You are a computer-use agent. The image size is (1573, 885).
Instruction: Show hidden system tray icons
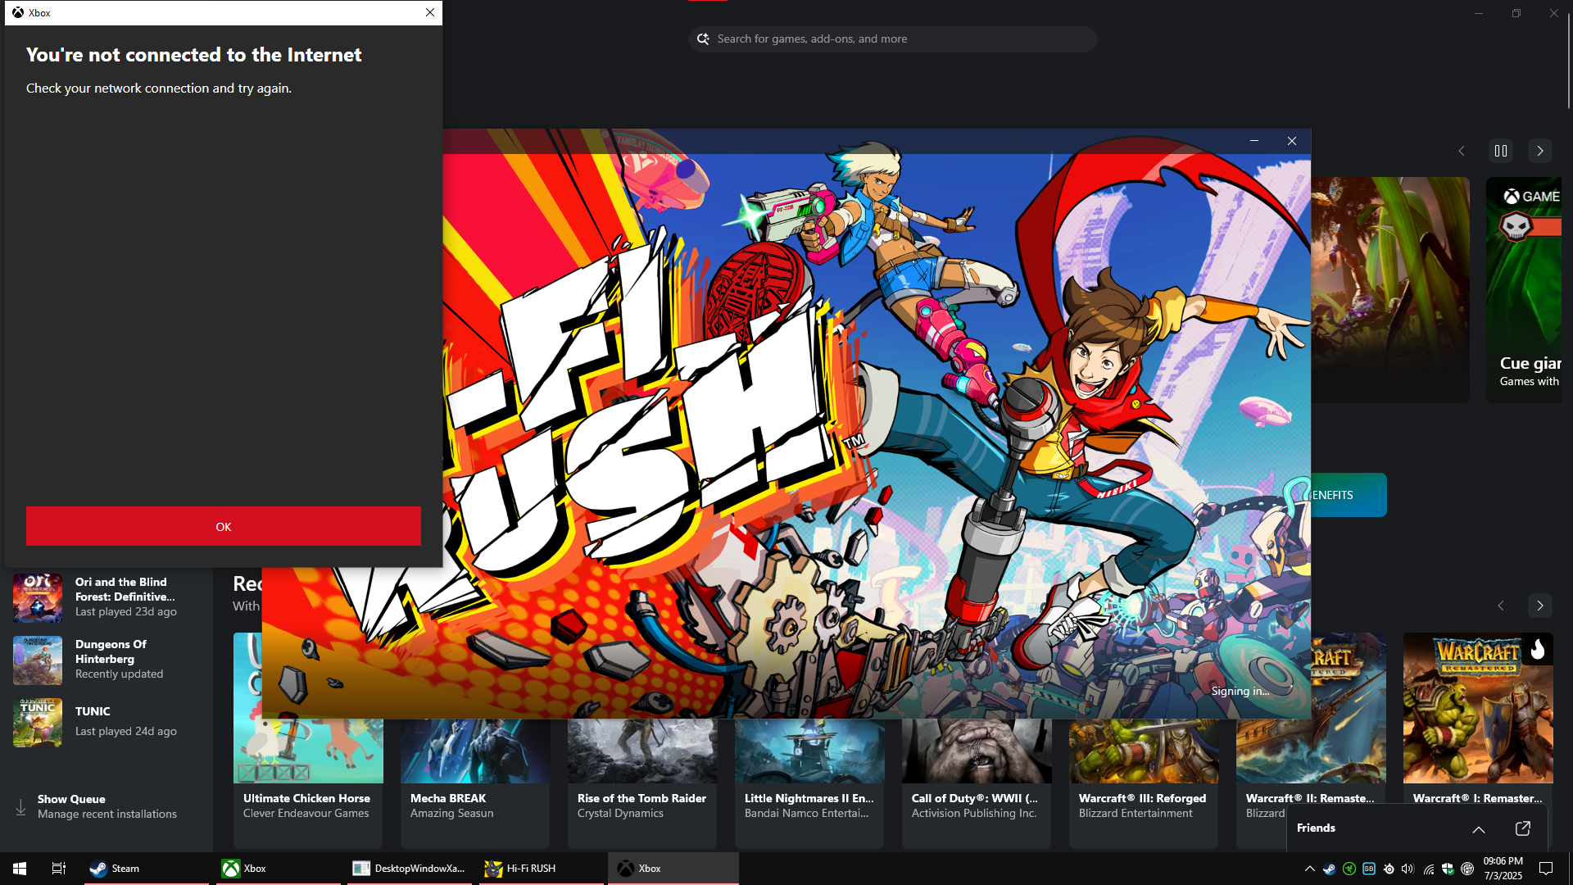(1309, 869)
